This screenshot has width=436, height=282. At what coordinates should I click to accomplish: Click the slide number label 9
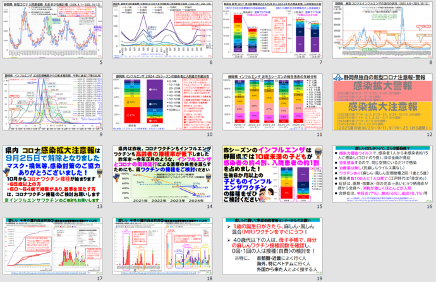pyautogui.click(x=101, y=134)
